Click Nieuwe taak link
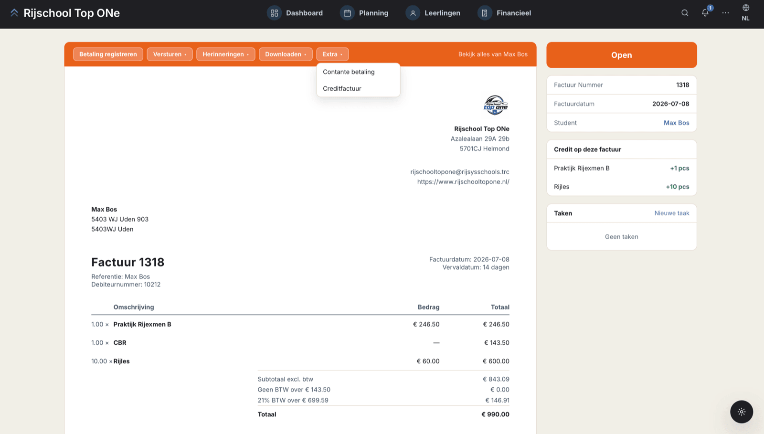764x434 pixels. tap(672, 213)
